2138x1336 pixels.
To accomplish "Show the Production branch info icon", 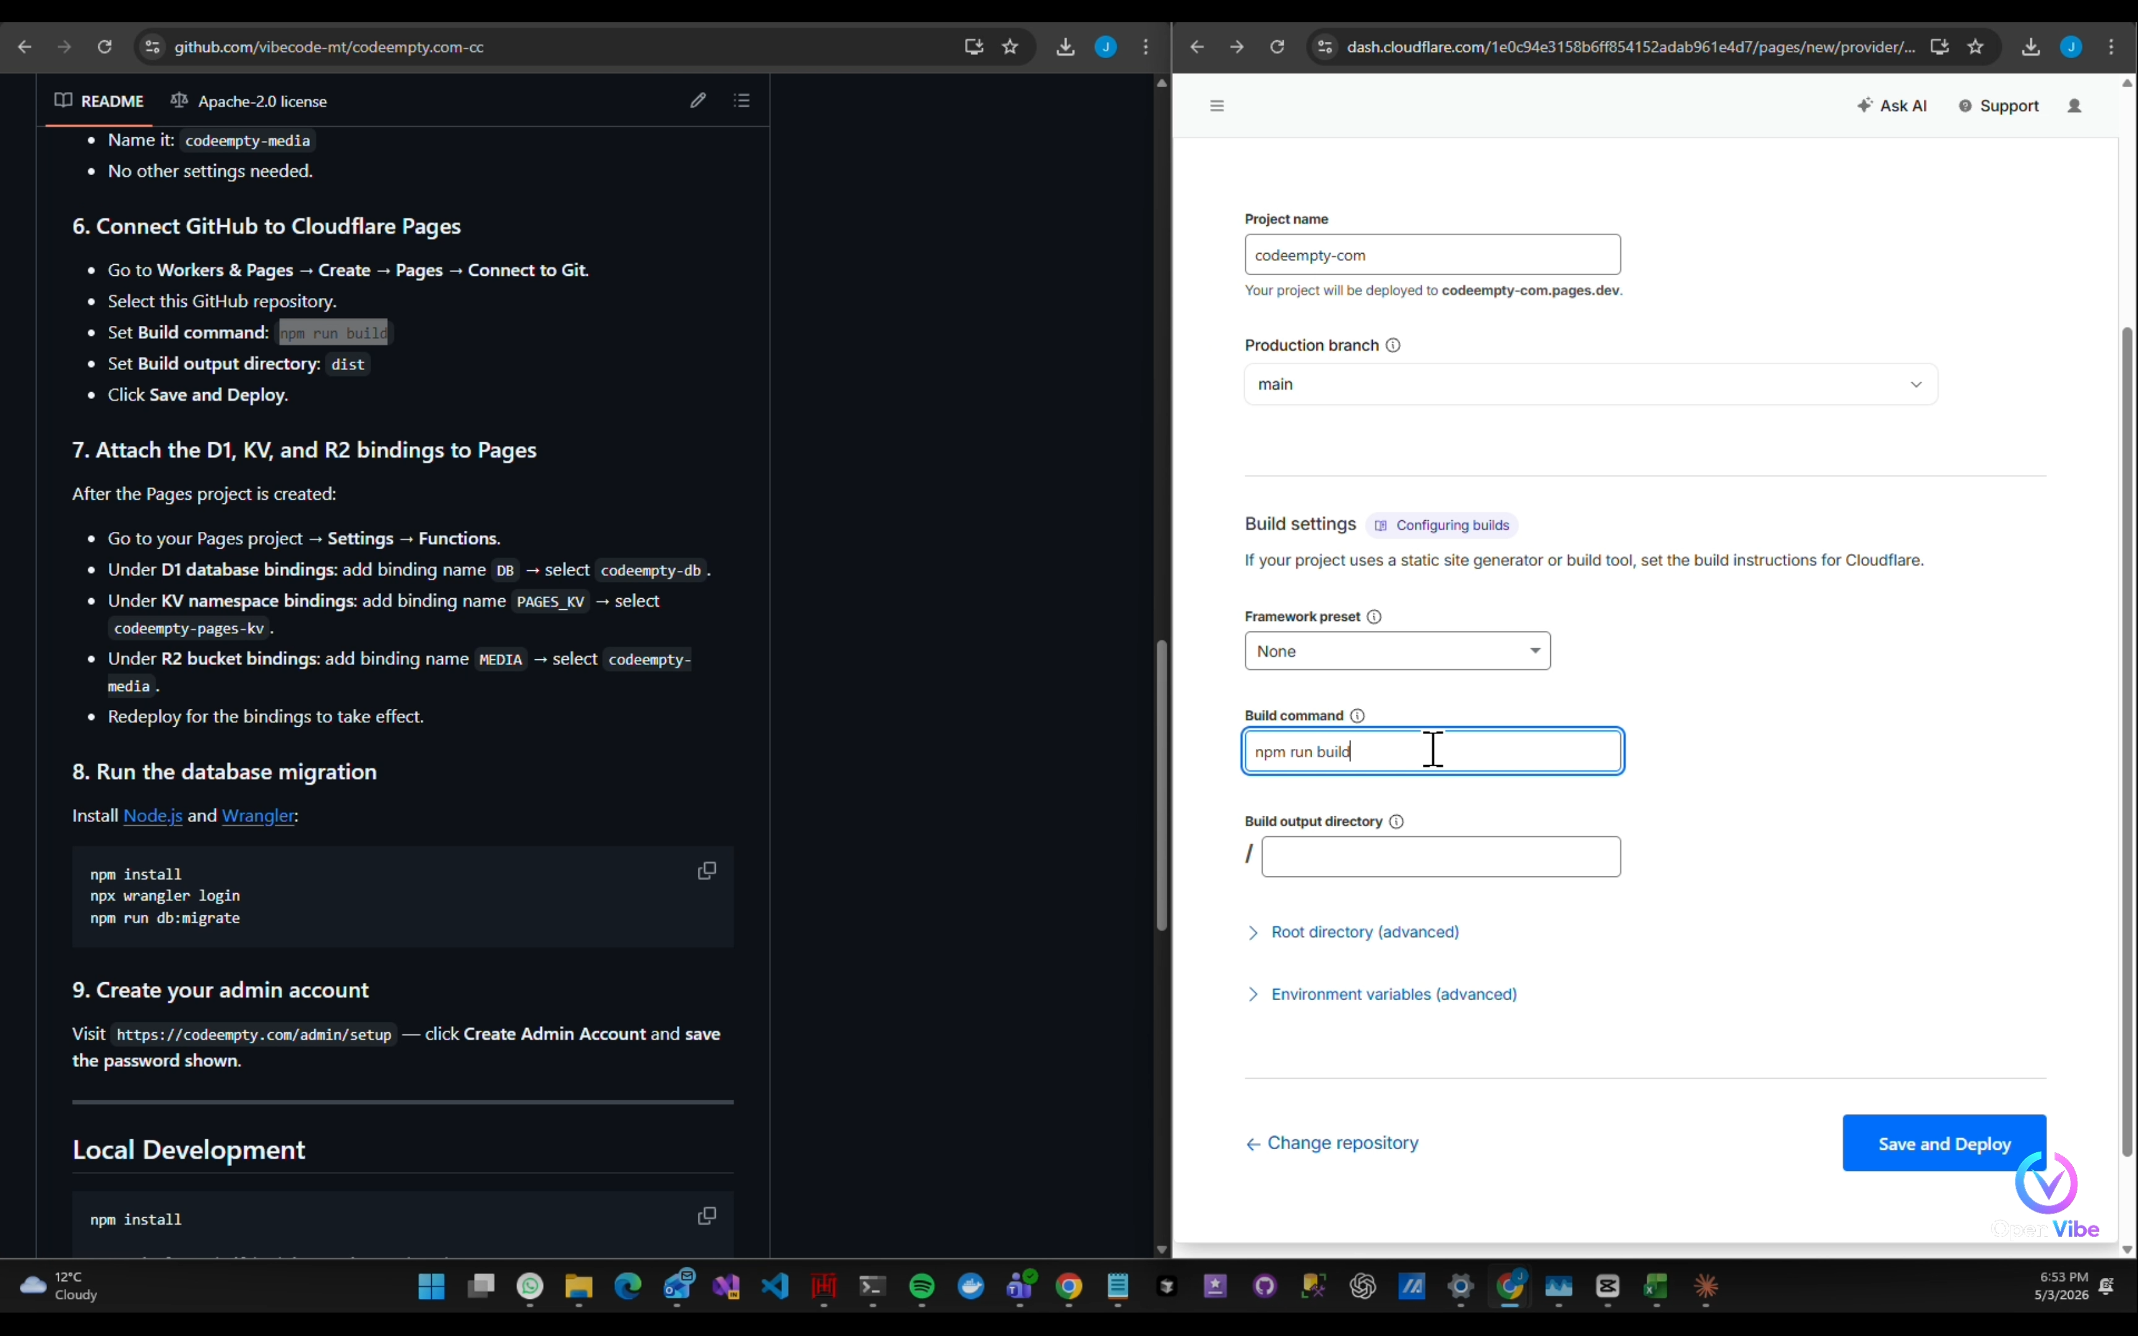I will pyautogui.click(x=1393, y=346).
